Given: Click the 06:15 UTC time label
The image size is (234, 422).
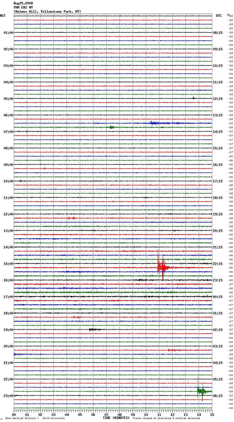Looking at the screenshot, I should [218, 396].
